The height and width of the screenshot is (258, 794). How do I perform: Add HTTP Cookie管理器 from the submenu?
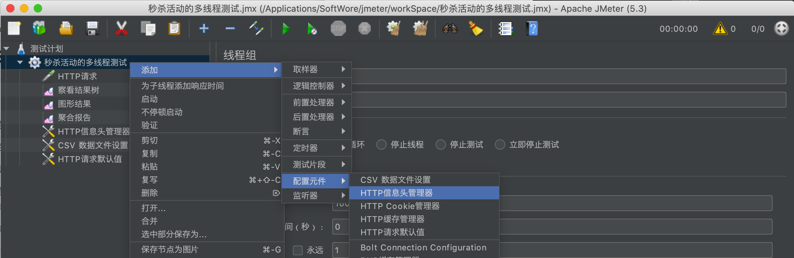coord(424,206)
